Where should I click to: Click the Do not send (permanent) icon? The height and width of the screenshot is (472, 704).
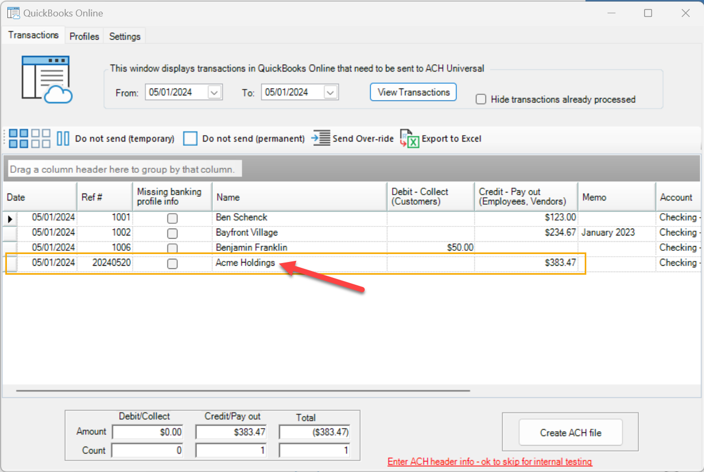190,138
